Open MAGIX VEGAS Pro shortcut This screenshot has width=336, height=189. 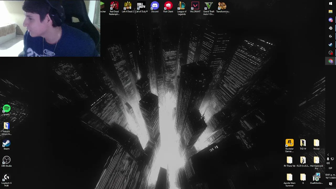[7, 129]
